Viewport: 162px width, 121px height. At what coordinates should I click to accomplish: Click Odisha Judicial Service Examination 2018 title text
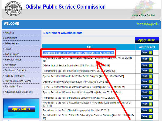click(x=76, y=66)
